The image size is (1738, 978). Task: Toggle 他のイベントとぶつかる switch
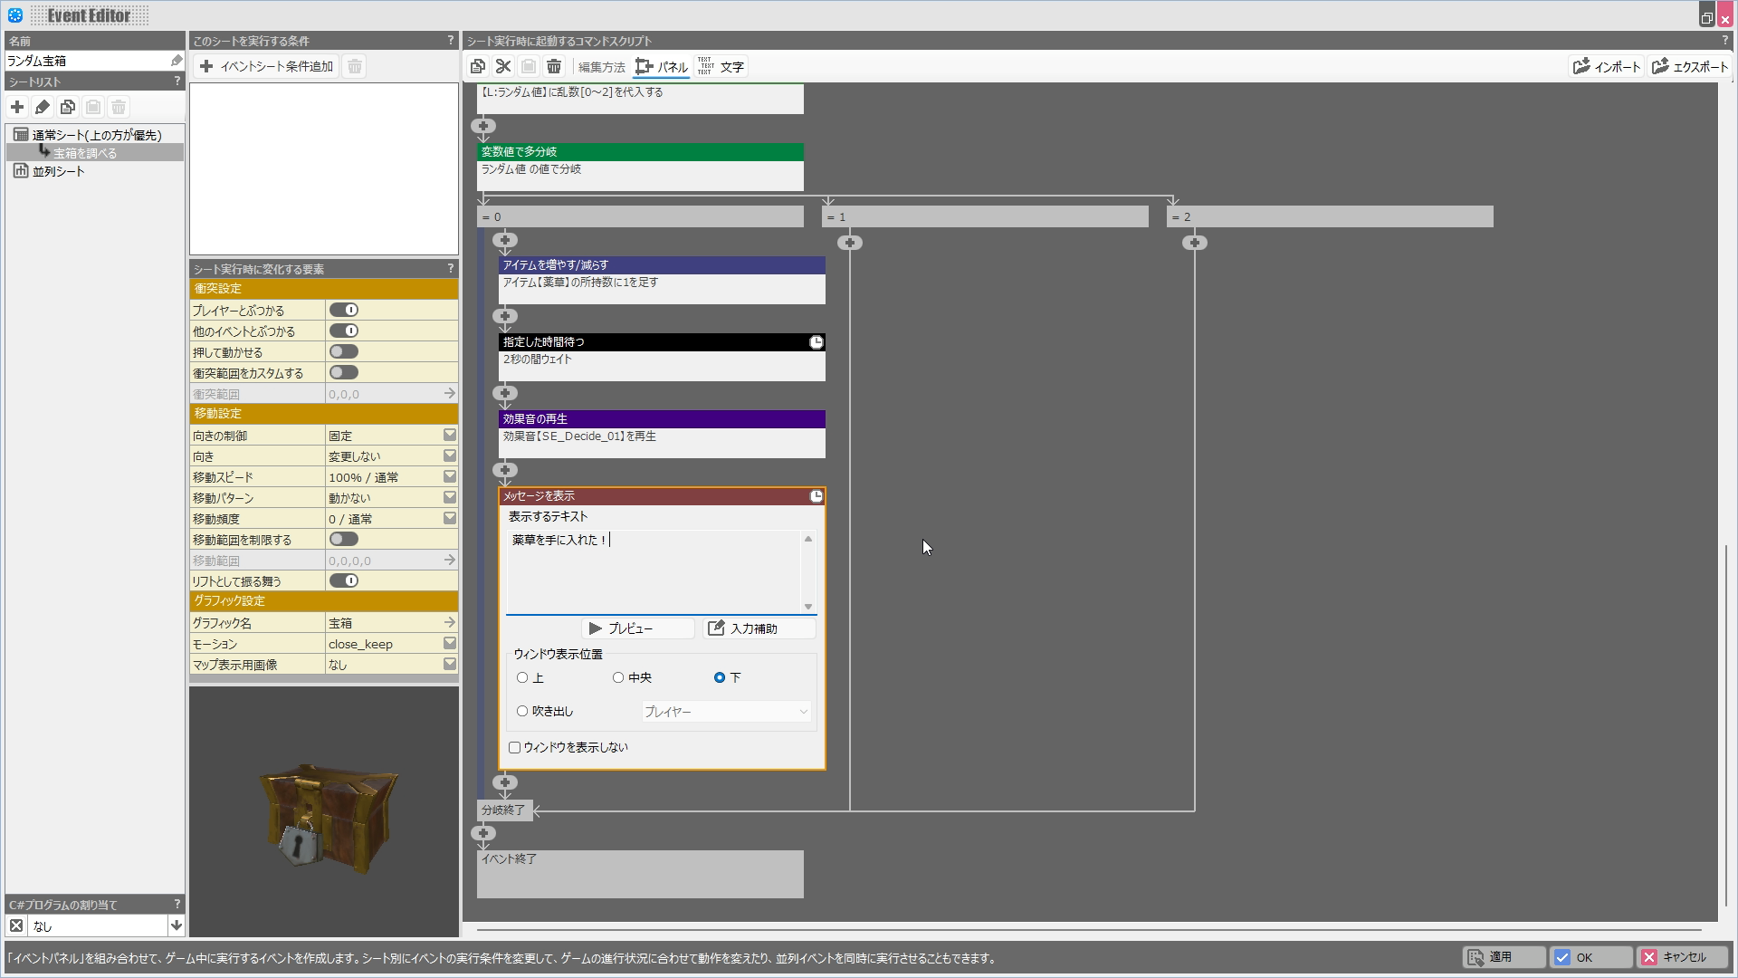344,331
